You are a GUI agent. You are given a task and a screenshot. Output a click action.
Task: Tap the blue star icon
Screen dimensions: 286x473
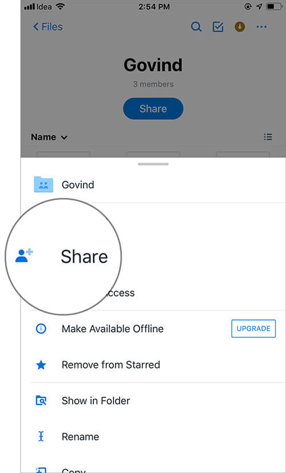click(41, 365)
